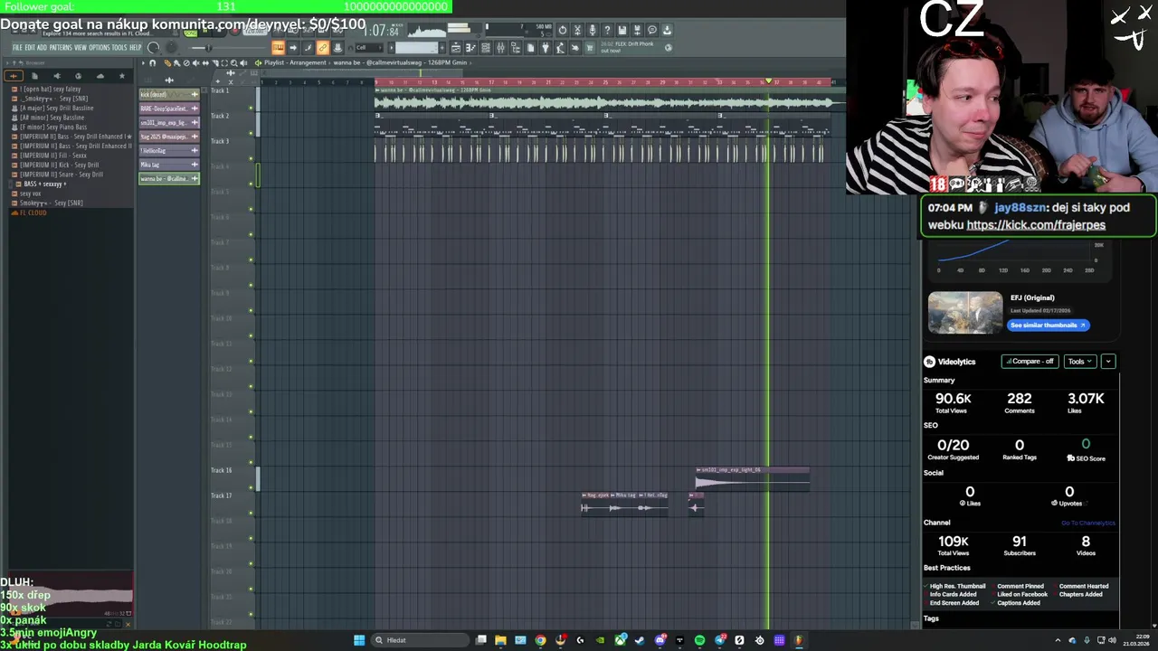The height and width of the screenshot is (651, 1158).
Task: Open the TOOLS menu
Action: (119, 47)
